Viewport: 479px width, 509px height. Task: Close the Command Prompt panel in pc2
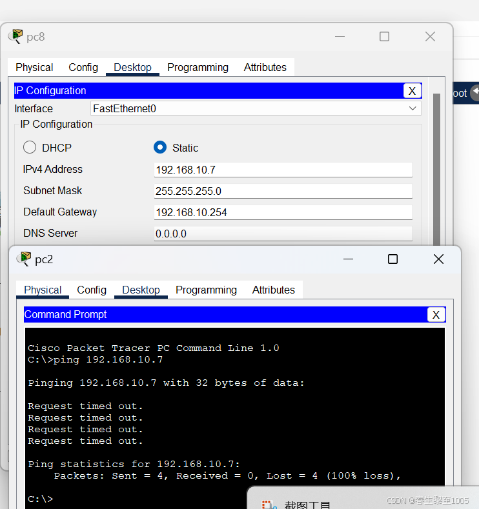pos(436,315)
